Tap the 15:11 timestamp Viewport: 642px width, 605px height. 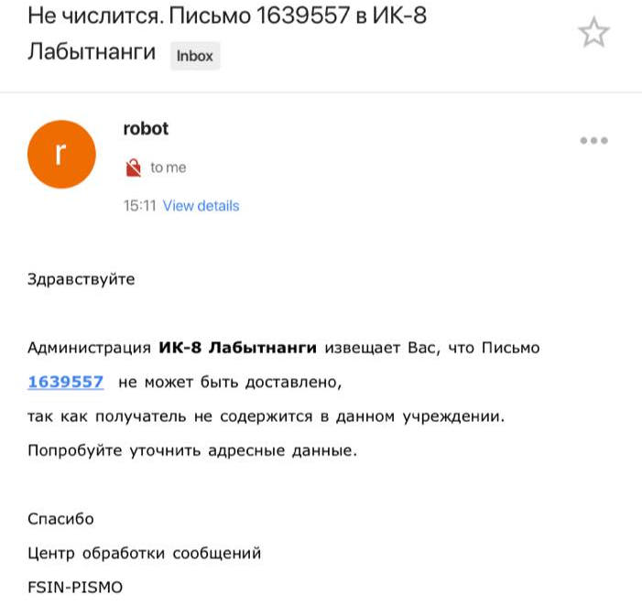click(x=139, y=206)
